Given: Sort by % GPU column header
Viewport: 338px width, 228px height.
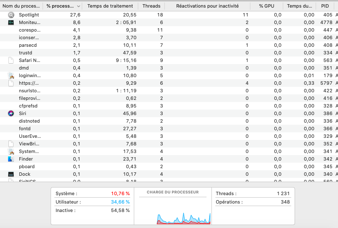Looking at the screenshot, I should pyautogui.click(x=267, y=6).
